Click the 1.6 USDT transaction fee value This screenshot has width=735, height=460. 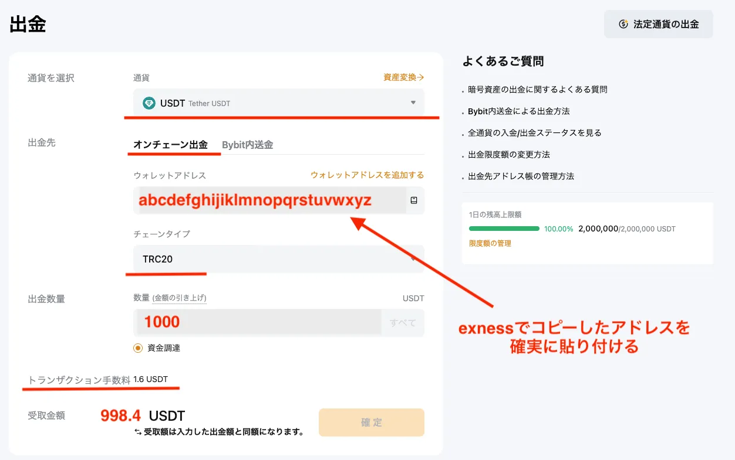[x=151, y=379]
